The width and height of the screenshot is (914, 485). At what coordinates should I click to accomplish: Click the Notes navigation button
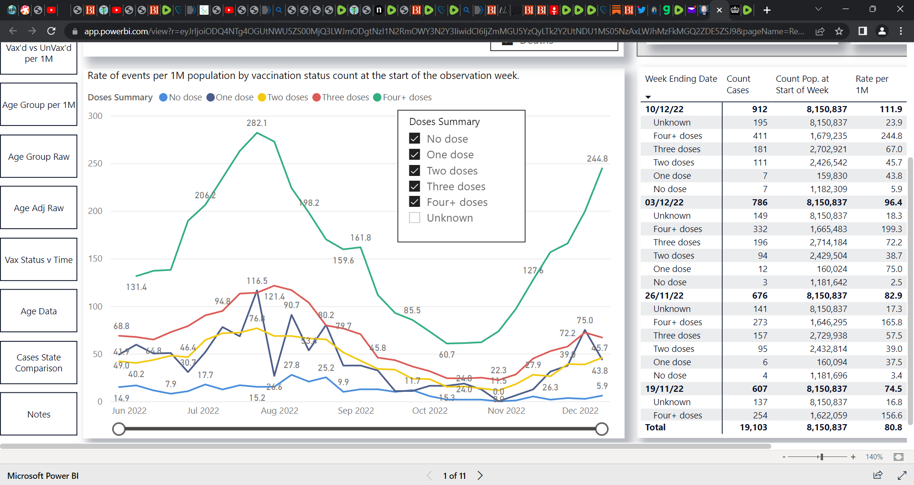pyautogui.click(x=39, y=414)
